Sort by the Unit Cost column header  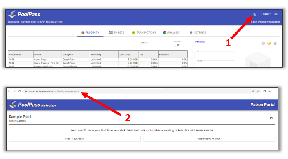(x=129, y=55)
